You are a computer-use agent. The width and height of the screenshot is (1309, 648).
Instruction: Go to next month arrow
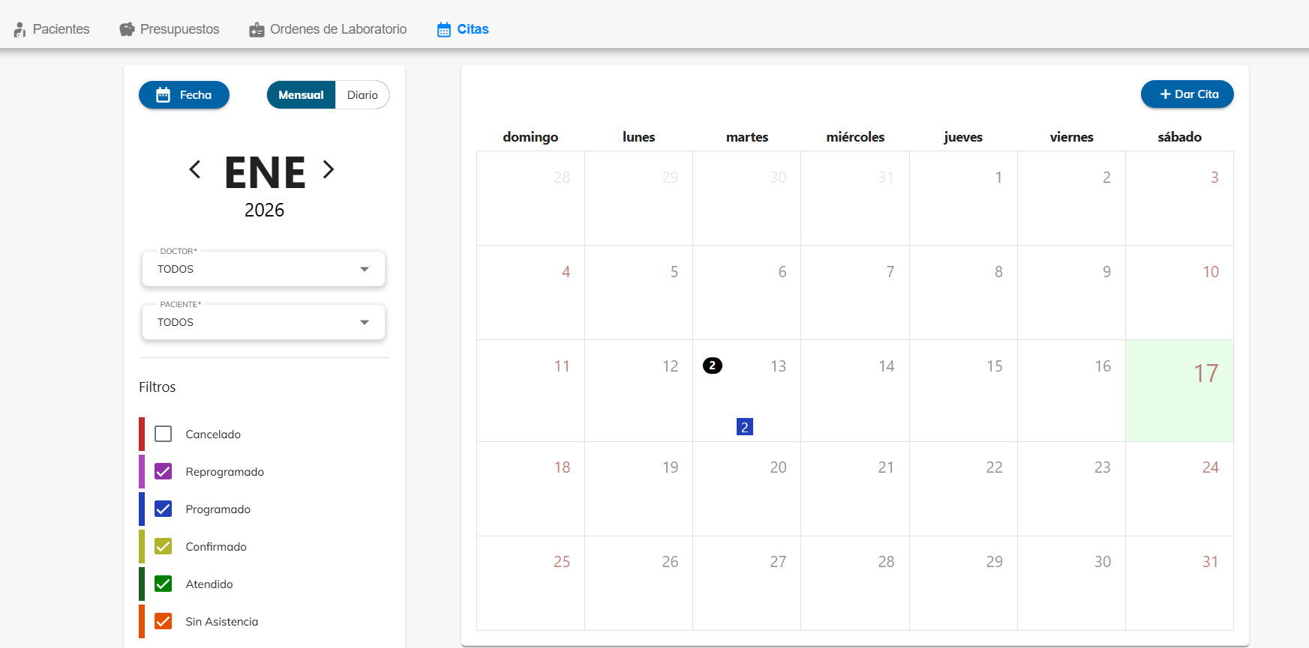click(329, 169)
